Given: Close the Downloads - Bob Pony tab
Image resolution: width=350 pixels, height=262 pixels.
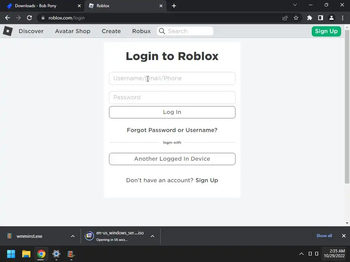Looking at the screenshot, I should 79,6.
